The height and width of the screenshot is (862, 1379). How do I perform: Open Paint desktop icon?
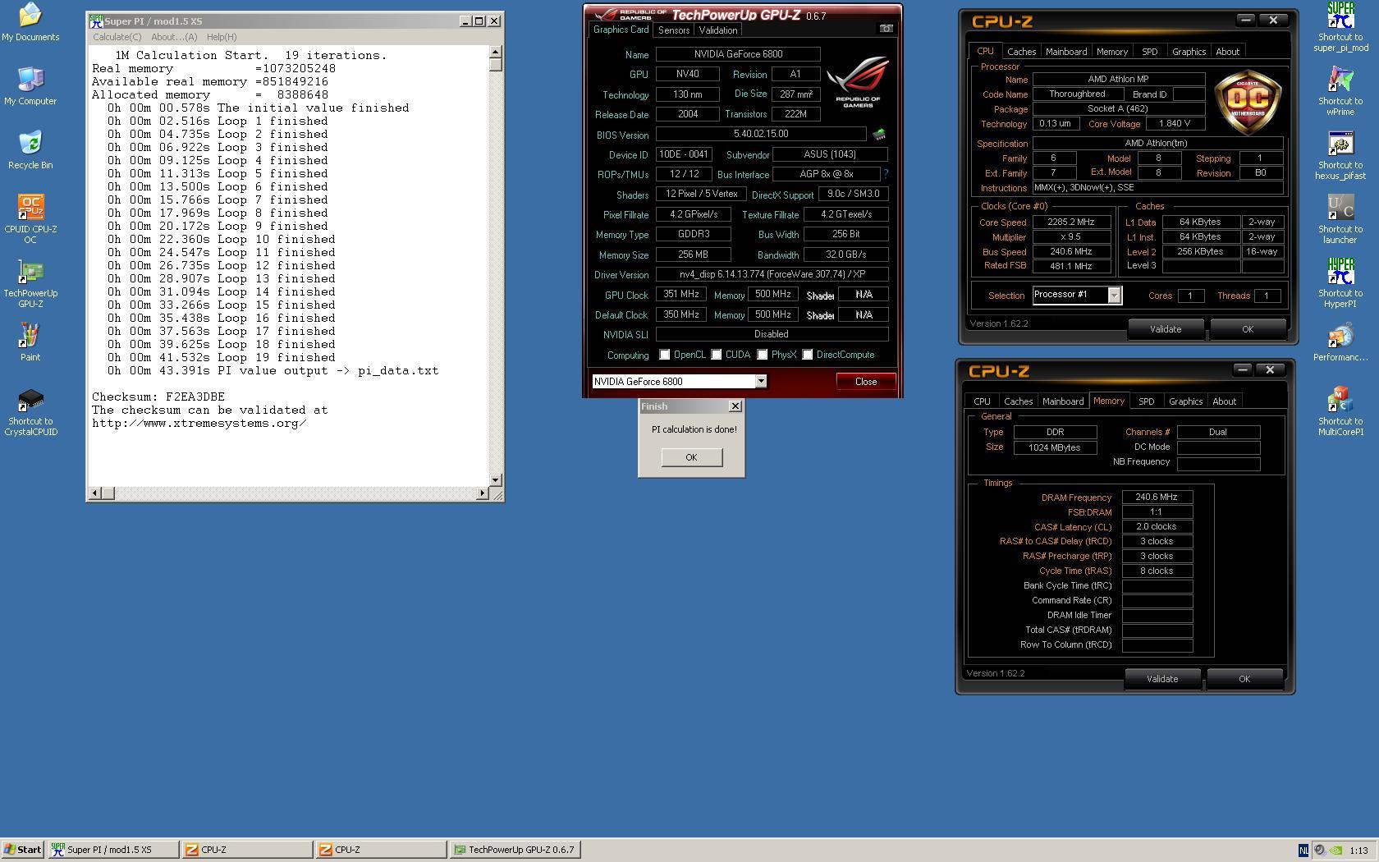(30, 342)
